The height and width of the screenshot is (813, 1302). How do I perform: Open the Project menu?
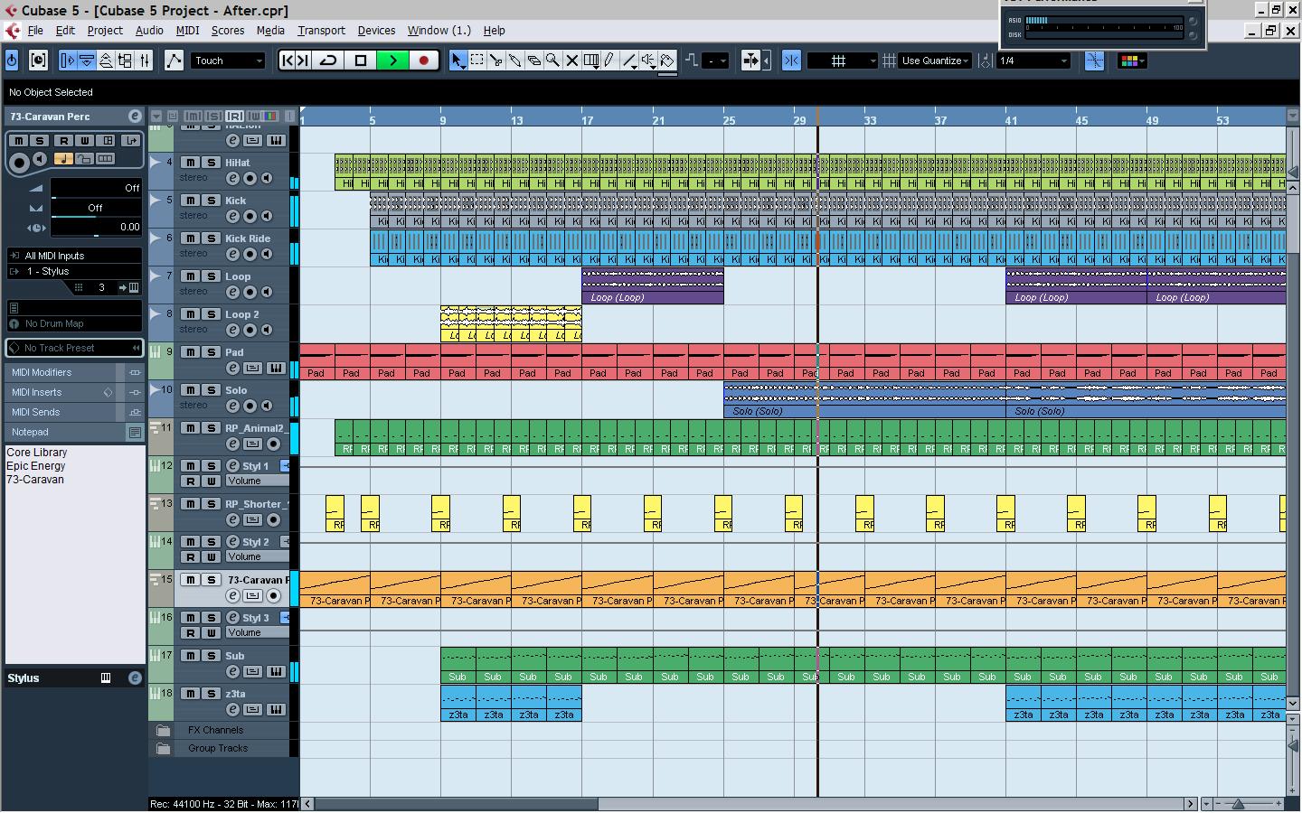tap(105, 30)
